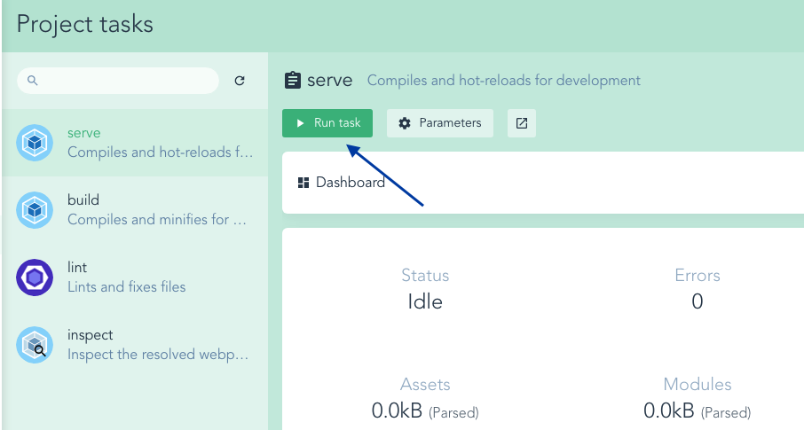Click the play icon in Run task

[x=301, y=123]
